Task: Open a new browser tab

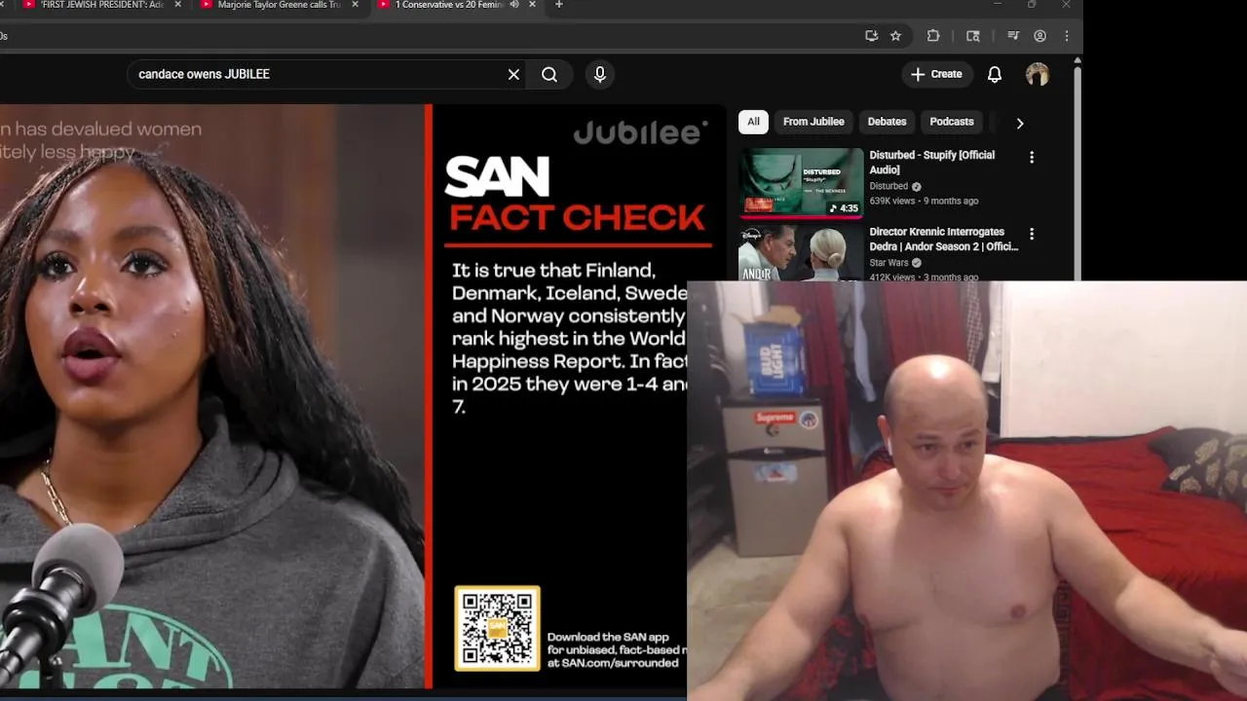Action: click(558, 5)
